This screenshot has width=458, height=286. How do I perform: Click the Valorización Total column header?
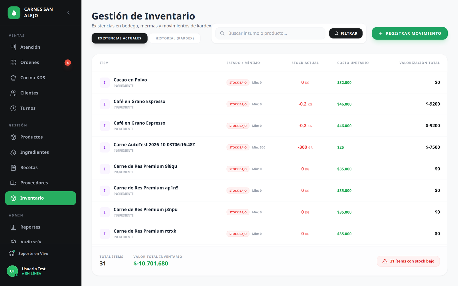click(420, 63)
